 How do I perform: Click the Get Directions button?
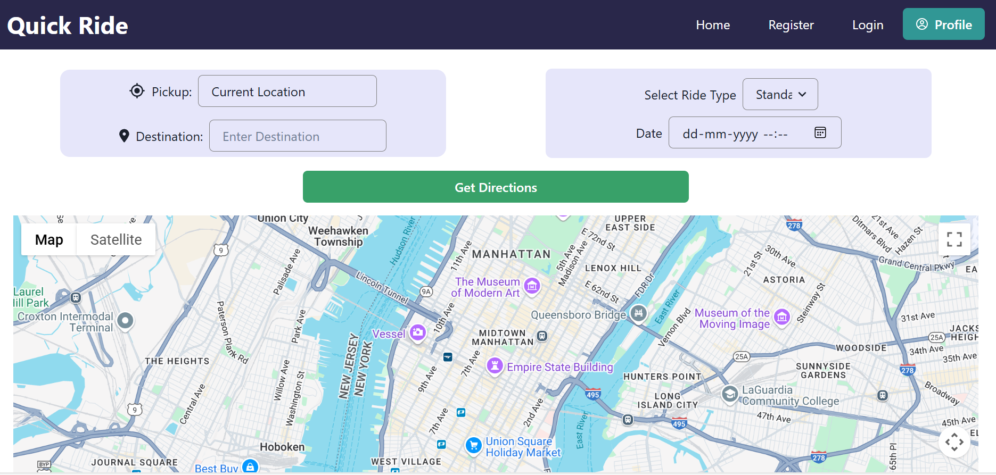[496, 187]
